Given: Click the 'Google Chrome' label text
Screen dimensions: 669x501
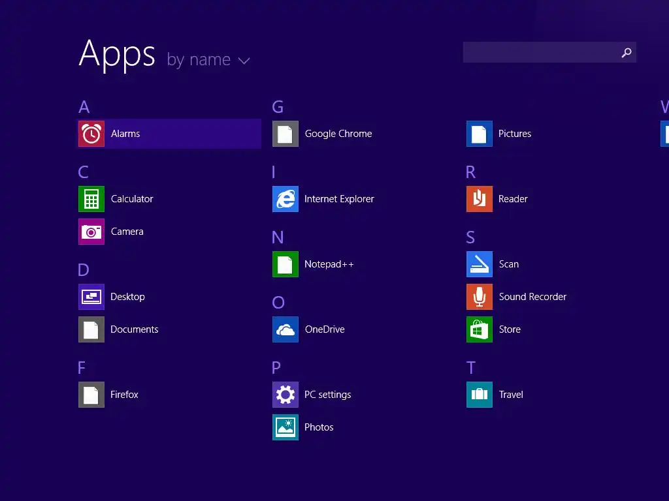Looking at the screenshot, I should coord(338,134).
